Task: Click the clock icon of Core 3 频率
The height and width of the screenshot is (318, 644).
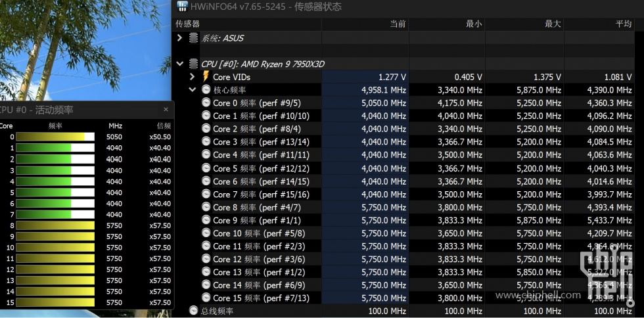Action: click(206, 142)
